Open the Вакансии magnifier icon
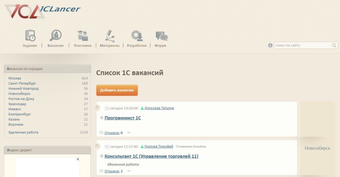 click(x=56, y=35)
